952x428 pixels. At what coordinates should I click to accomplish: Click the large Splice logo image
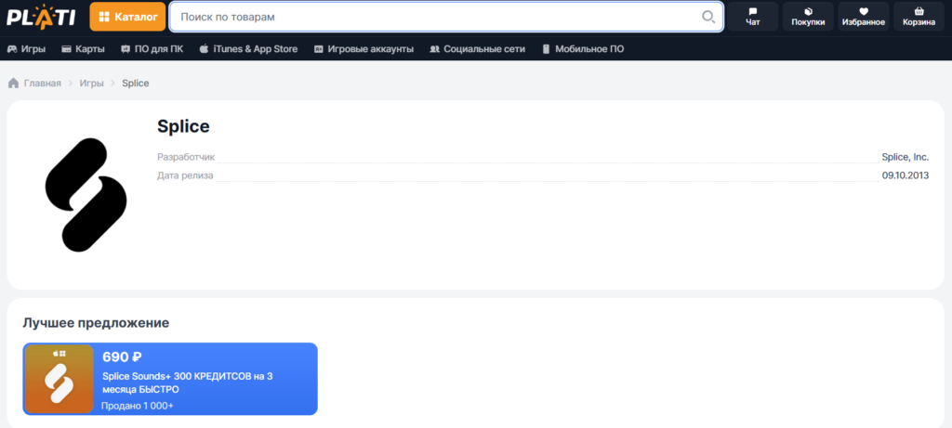[x=86, y=195]
